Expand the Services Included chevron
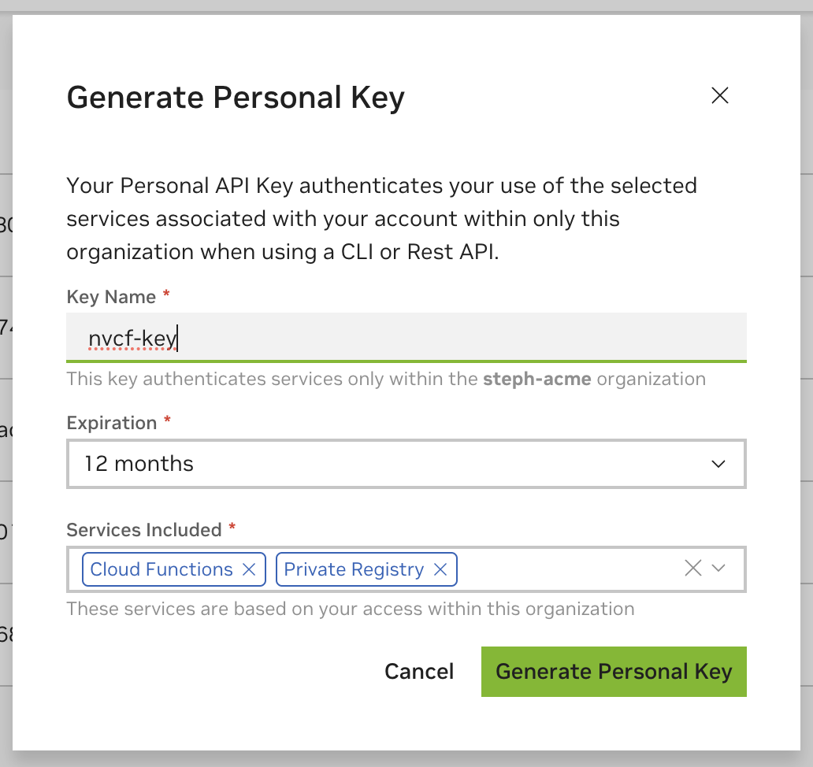The width and height of the screenshot is (813, 767). point(718,569)
